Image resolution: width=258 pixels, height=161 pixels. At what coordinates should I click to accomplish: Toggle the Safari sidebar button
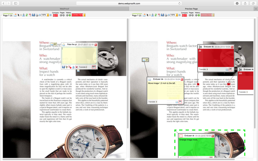(x=16, y=3)
